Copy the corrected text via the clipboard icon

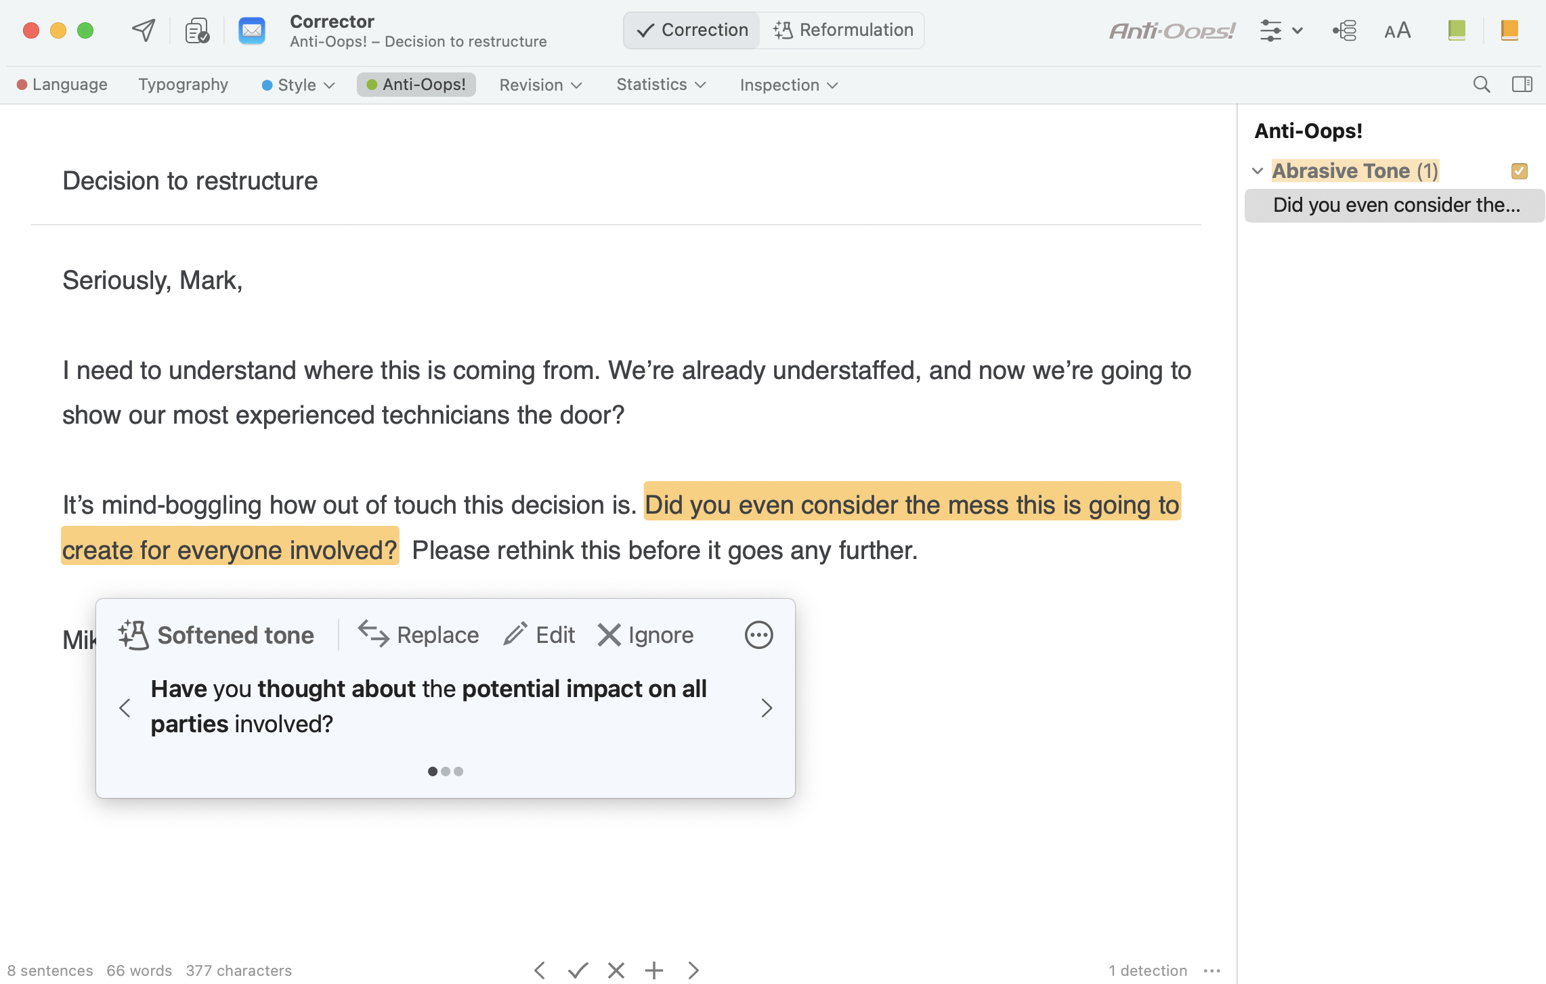pyautogui.click(x=196, y=30)
